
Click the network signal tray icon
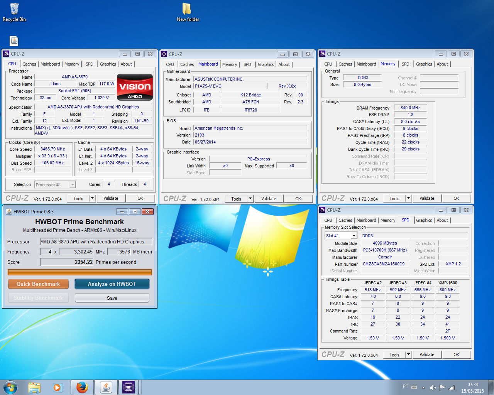pyautogui.click(x=452, y=388)
